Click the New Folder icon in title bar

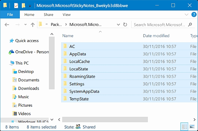pos(23,5)
